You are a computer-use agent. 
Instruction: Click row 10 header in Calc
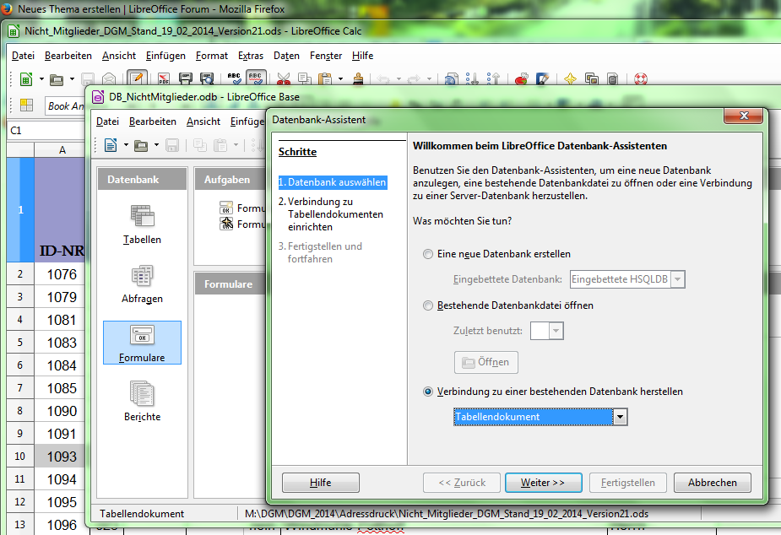20,457
